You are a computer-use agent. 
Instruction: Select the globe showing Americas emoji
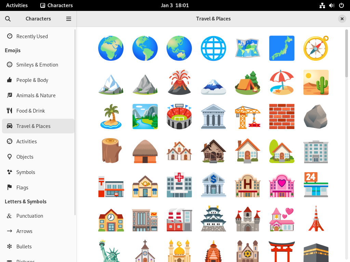point(145,48)
